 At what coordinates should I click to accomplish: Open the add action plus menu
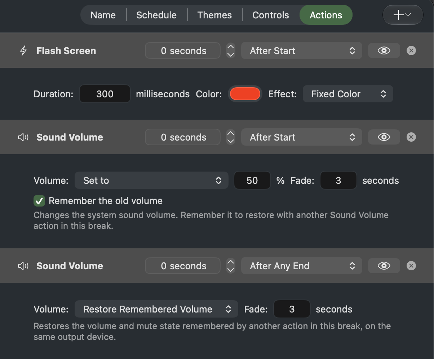tap(403, 15)
